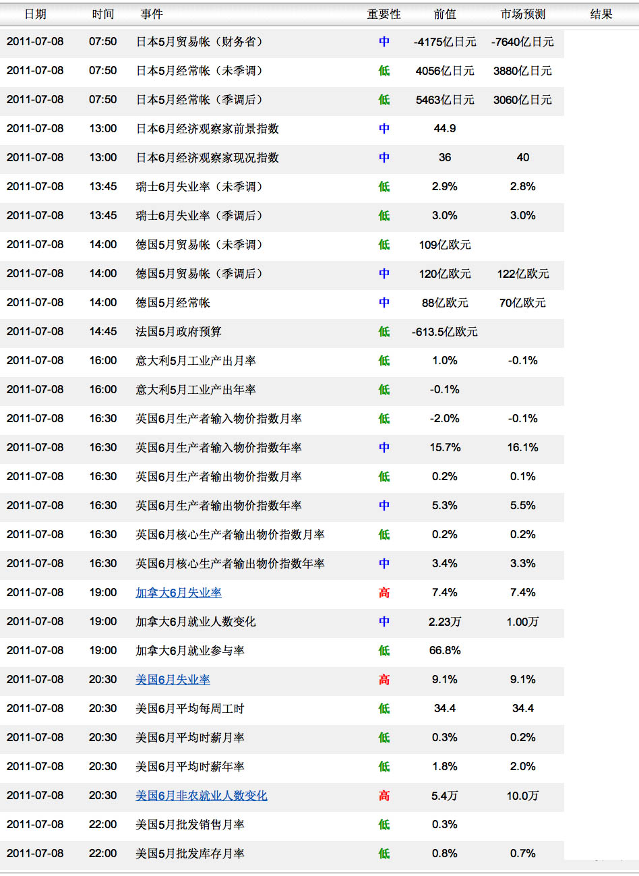Viewport: 639px width, 876px height.
Task: Select 美国5月批发销售月率 event text
Action: click(190, 825)
